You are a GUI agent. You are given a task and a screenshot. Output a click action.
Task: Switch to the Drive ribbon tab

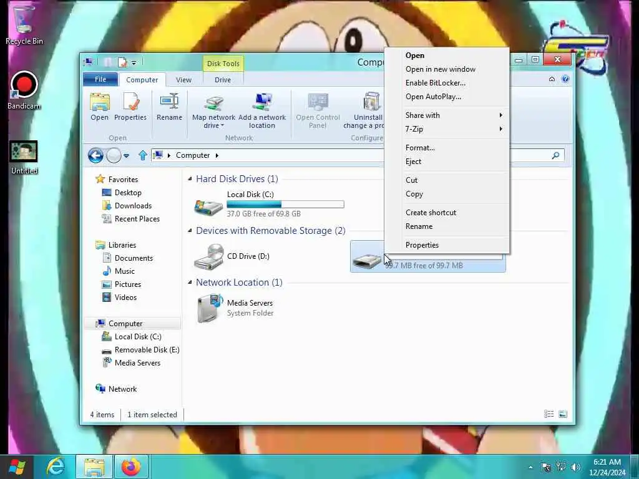point(223,80)
